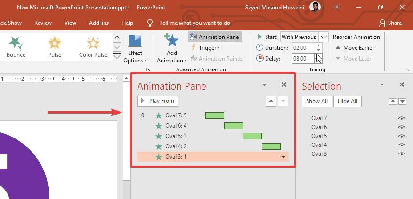Open the Slide Show tab
This screenshot has width=413, height=199.
11,23
